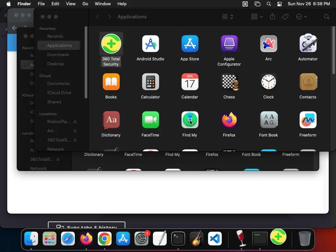Viewport: 336px width, 252px height.
Task: Select the Freeform app icon
Action: click(308, 120)
